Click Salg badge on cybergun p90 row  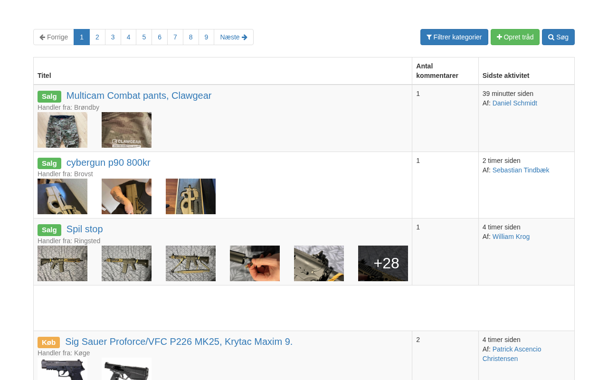click(49, 163)
